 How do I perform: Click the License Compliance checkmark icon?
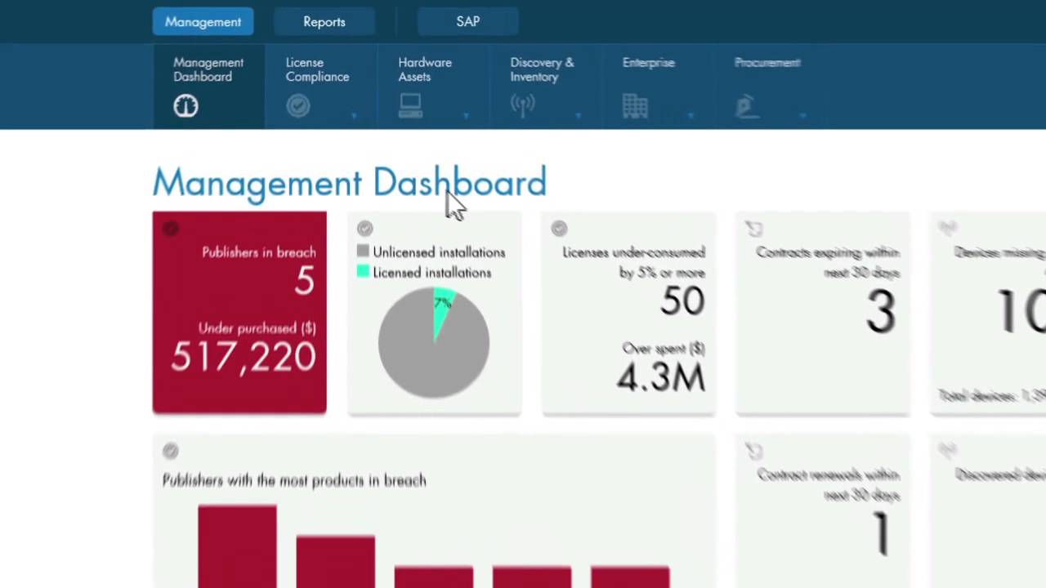pyautogui.click(x=298, y=106)
